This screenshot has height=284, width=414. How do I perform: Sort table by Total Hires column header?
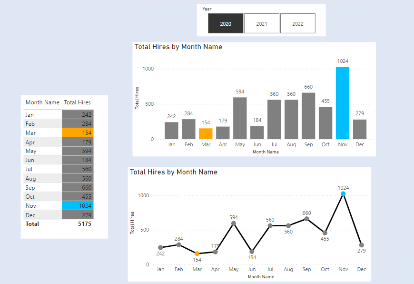coord(77,102)
